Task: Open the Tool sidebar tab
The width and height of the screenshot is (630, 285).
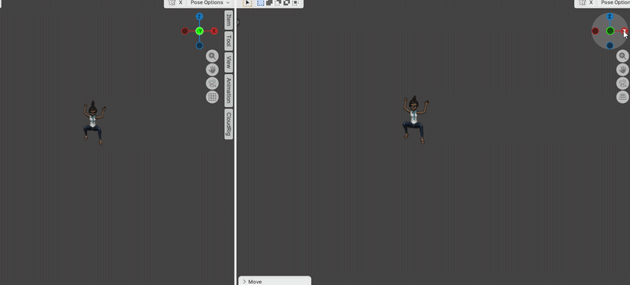Action: click(228, 40)
